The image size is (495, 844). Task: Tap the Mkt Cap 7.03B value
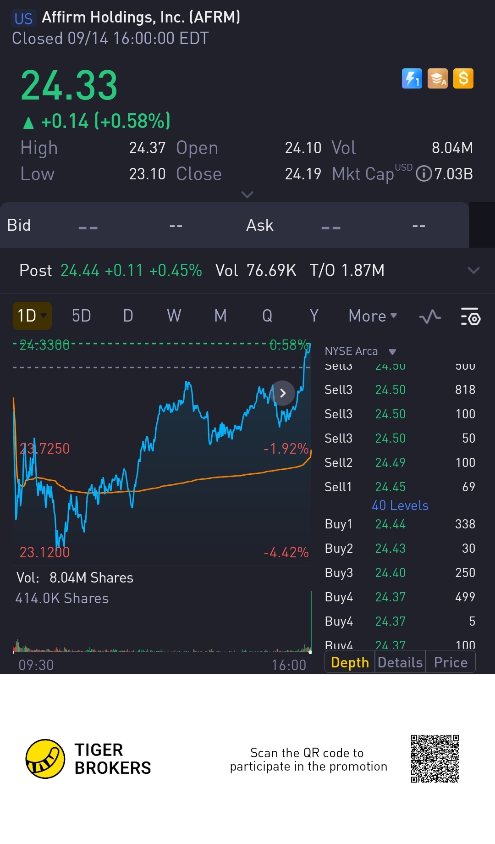pyautogui.click(x=453, y=174)
